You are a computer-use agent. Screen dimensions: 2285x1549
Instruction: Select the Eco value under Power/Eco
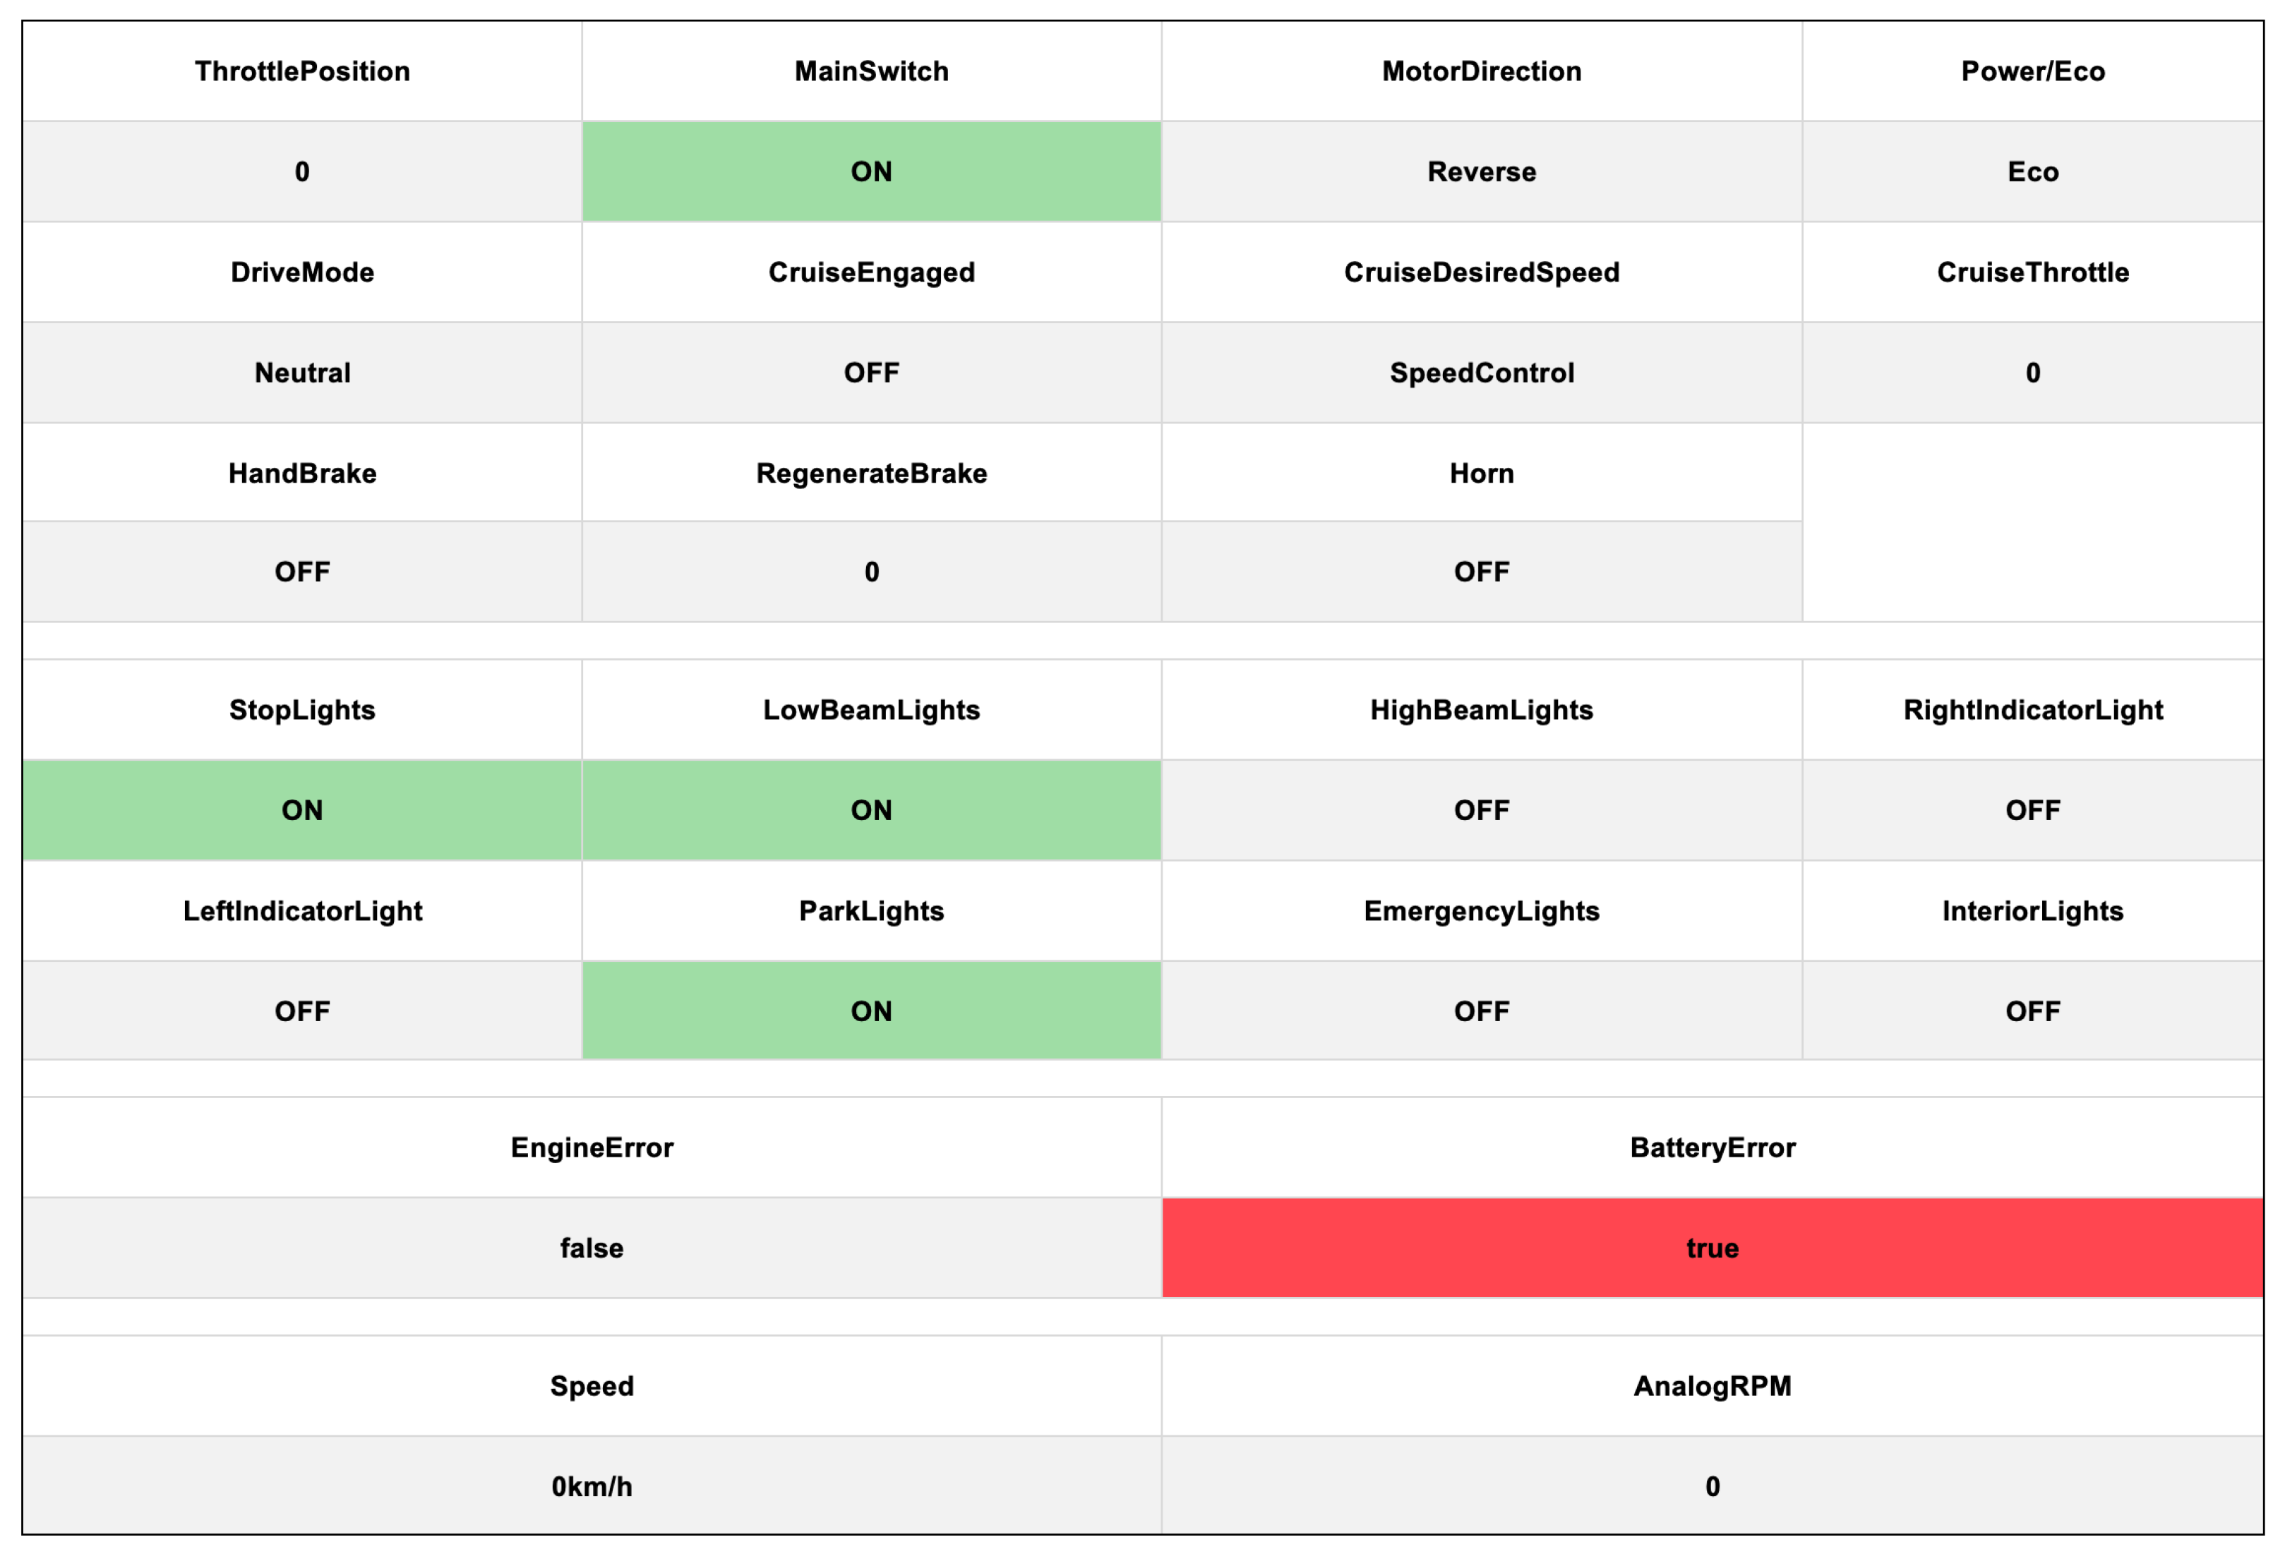(2032, 172)
